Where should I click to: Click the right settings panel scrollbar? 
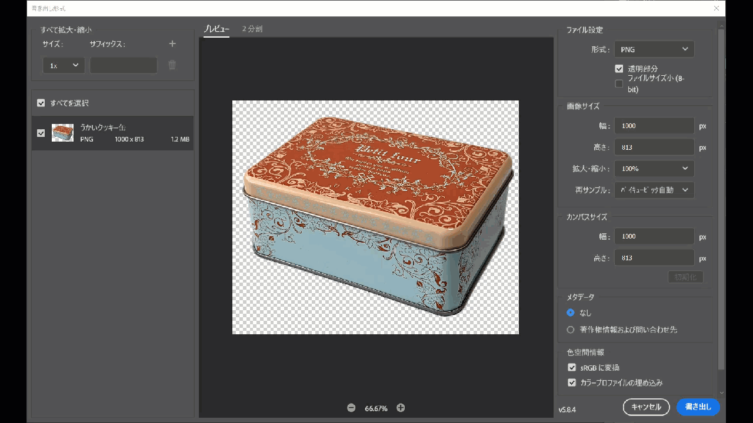pos(721,200)
